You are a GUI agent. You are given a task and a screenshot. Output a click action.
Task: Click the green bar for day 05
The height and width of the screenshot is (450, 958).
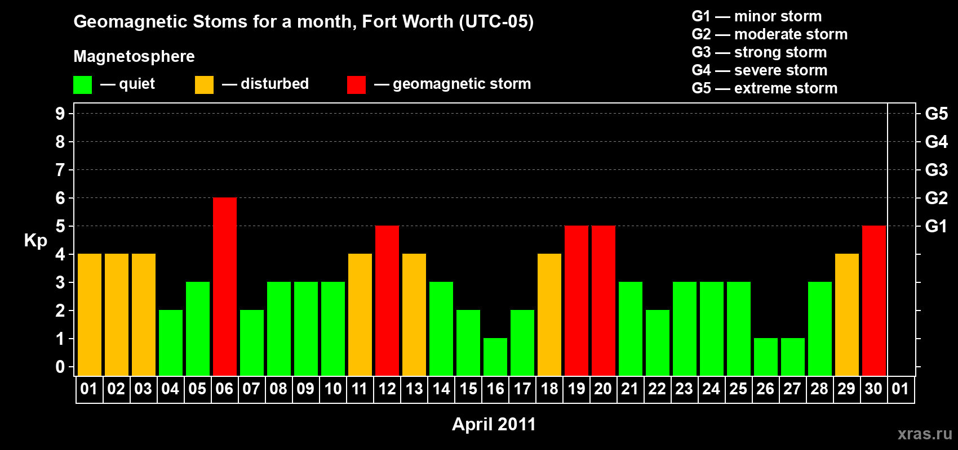tap(198, 328)
